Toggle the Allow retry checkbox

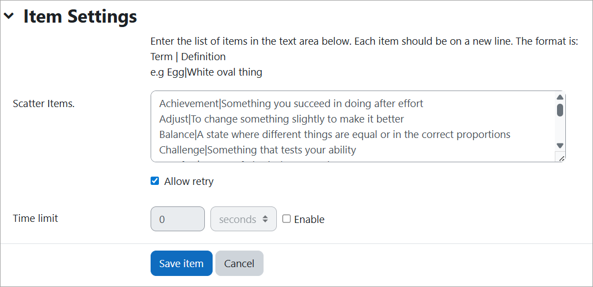(155, 181)
